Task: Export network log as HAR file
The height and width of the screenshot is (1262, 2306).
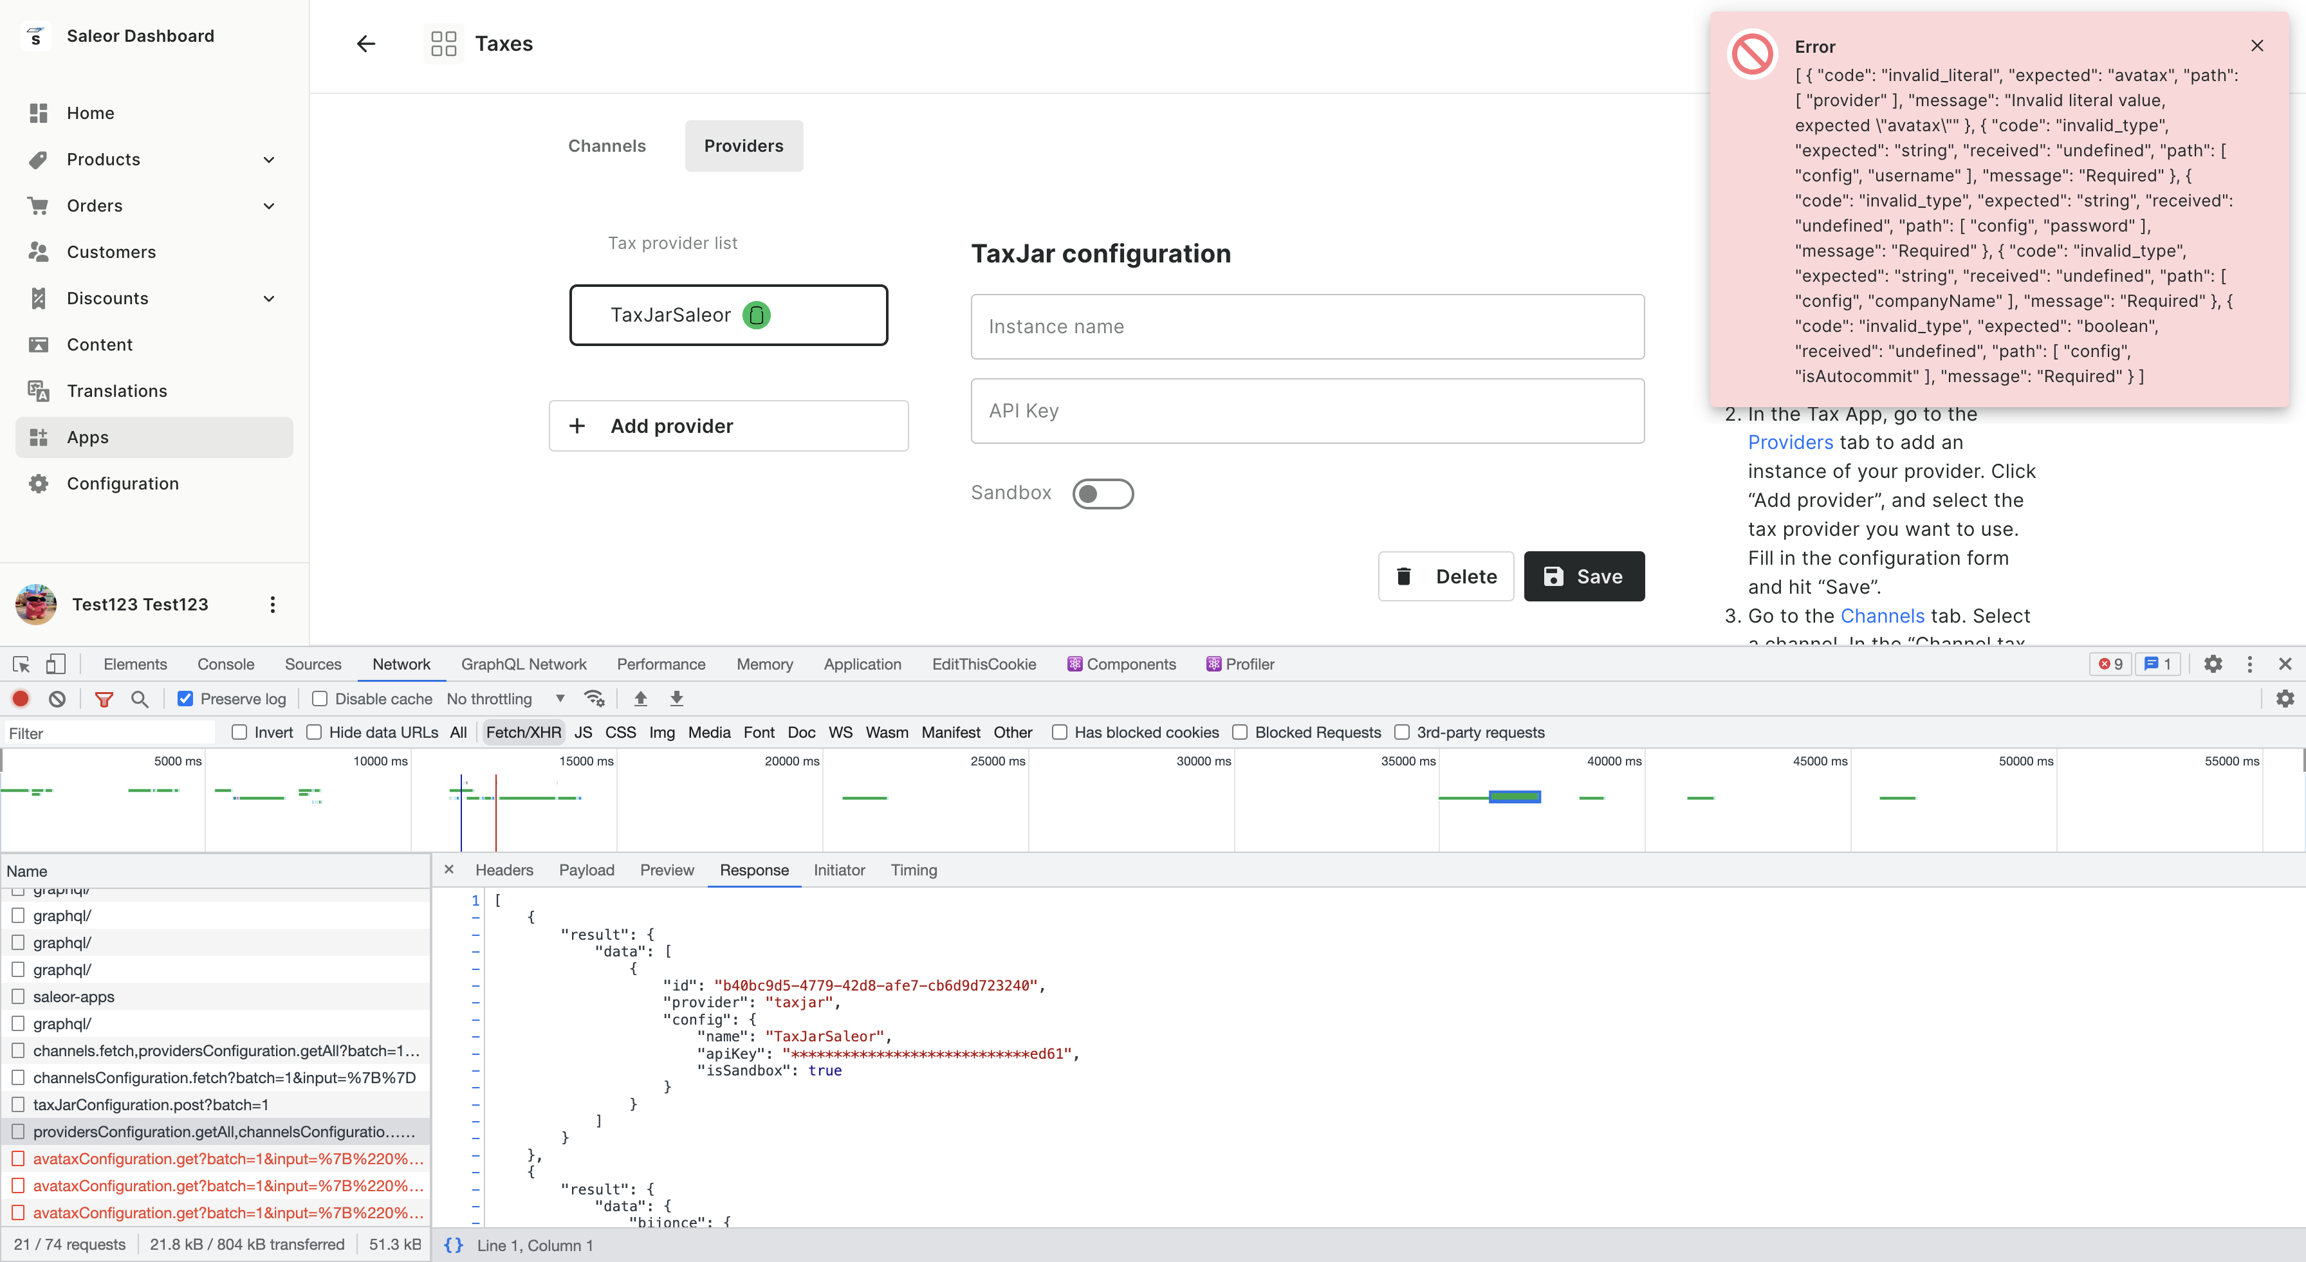Action: click(677, 698)
